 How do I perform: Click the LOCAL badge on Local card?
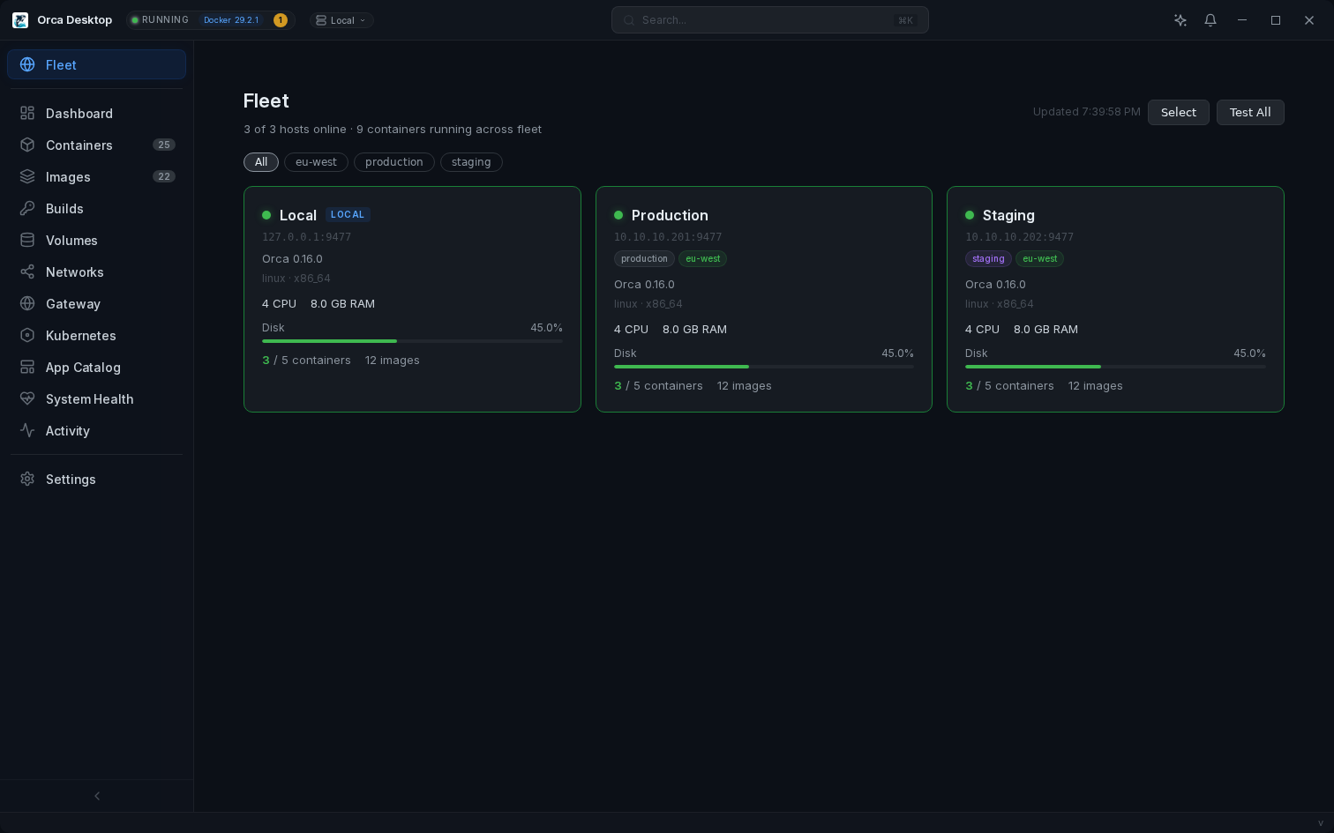click(348, 214)
